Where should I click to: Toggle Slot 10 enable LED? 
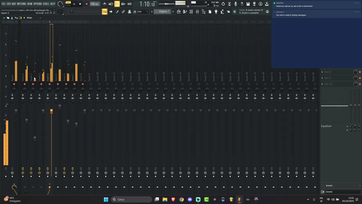[360, 84]
